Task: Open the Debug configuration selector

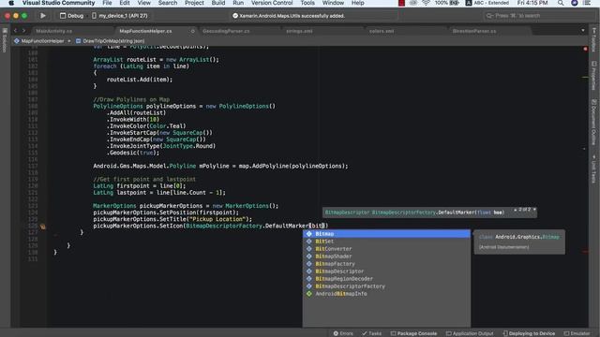Action: point(71,16)
